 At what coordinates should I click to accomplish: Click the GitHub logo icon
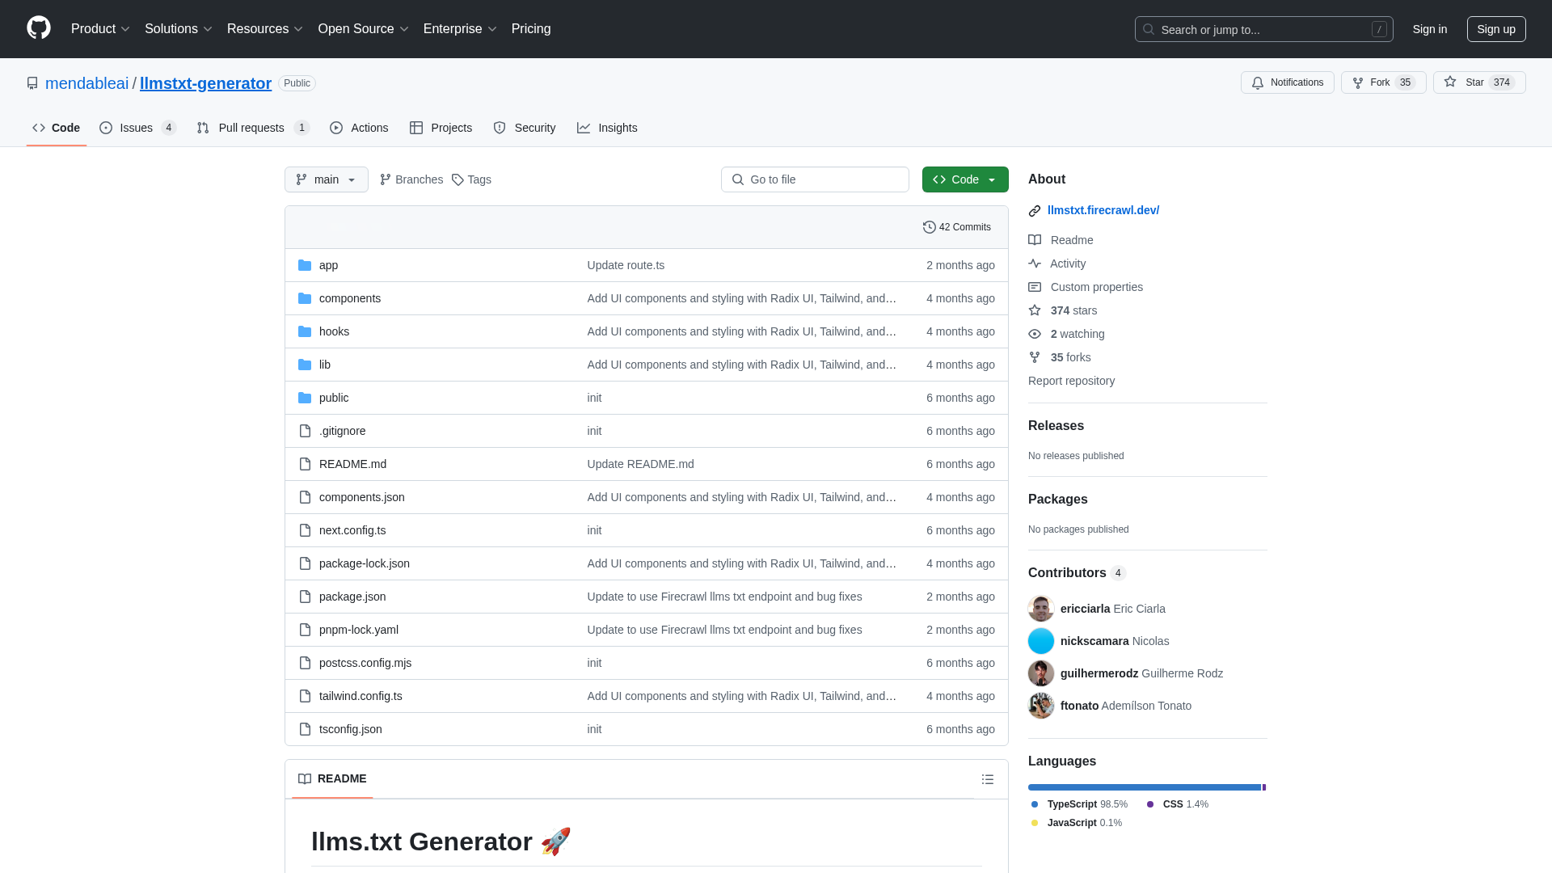pyautogui.click(x=39, y=28)
